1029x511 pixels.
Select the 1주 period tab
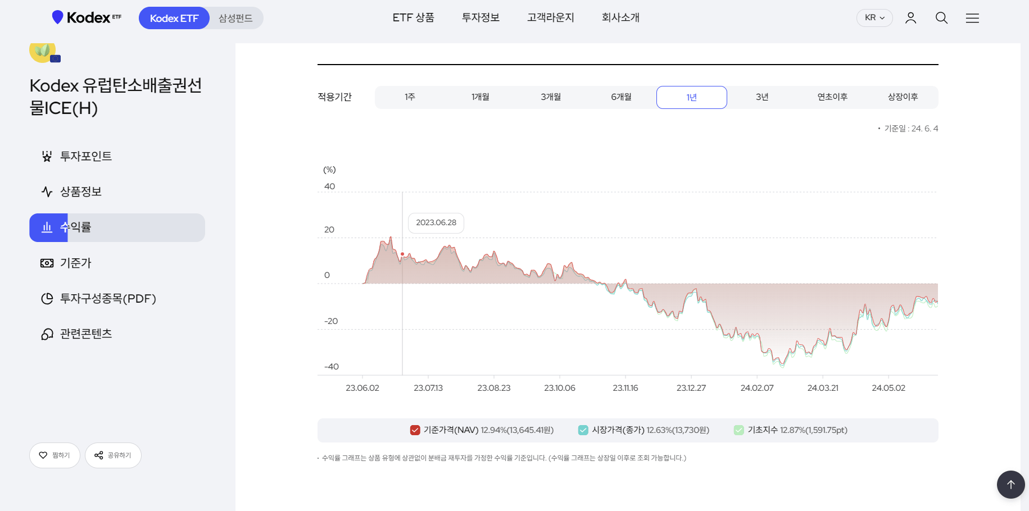click(410, 97)
